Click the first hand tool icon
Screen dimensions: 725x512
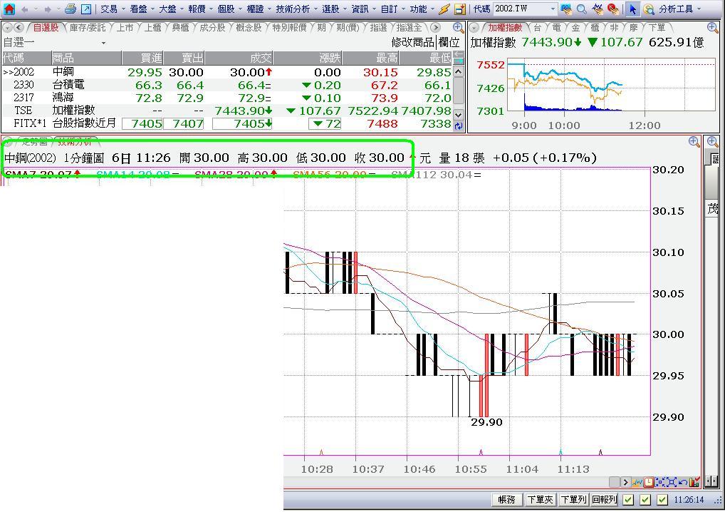click(598, 9)
